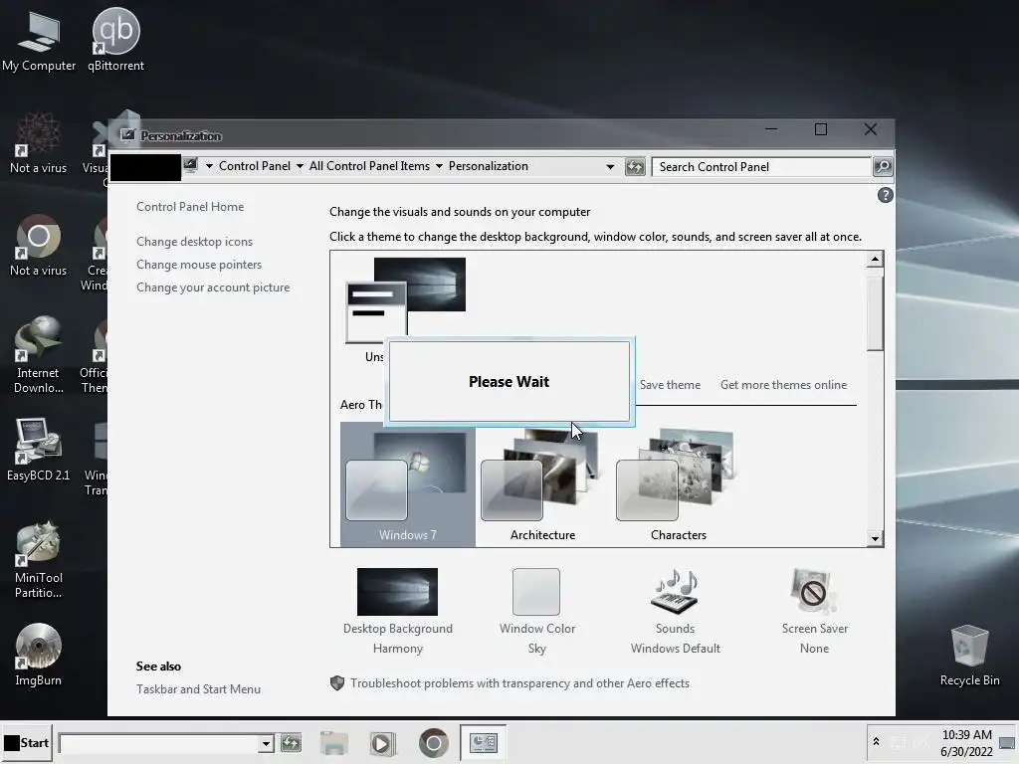The image size is (1019, 764).
Task: Open Troubleshoot problems with transparency link
Action: [519, 683]
